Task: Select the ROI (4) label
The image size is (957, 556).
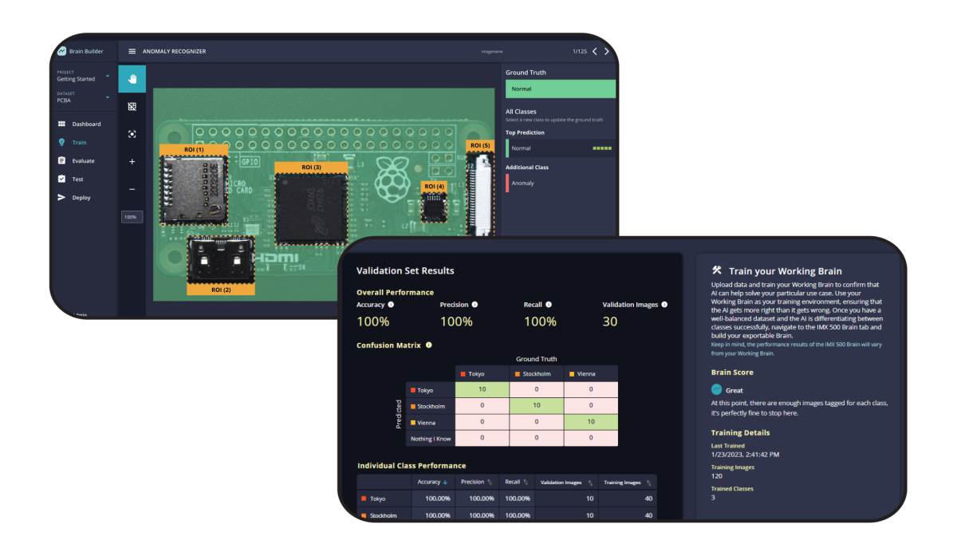Action: 435,187
